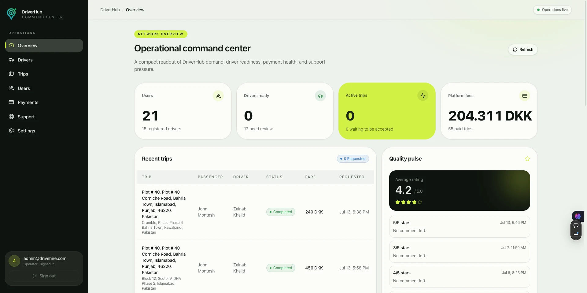Click the 0 Requested badge
This screenshot has width=587, height=293.
click(x=353, y=159)
